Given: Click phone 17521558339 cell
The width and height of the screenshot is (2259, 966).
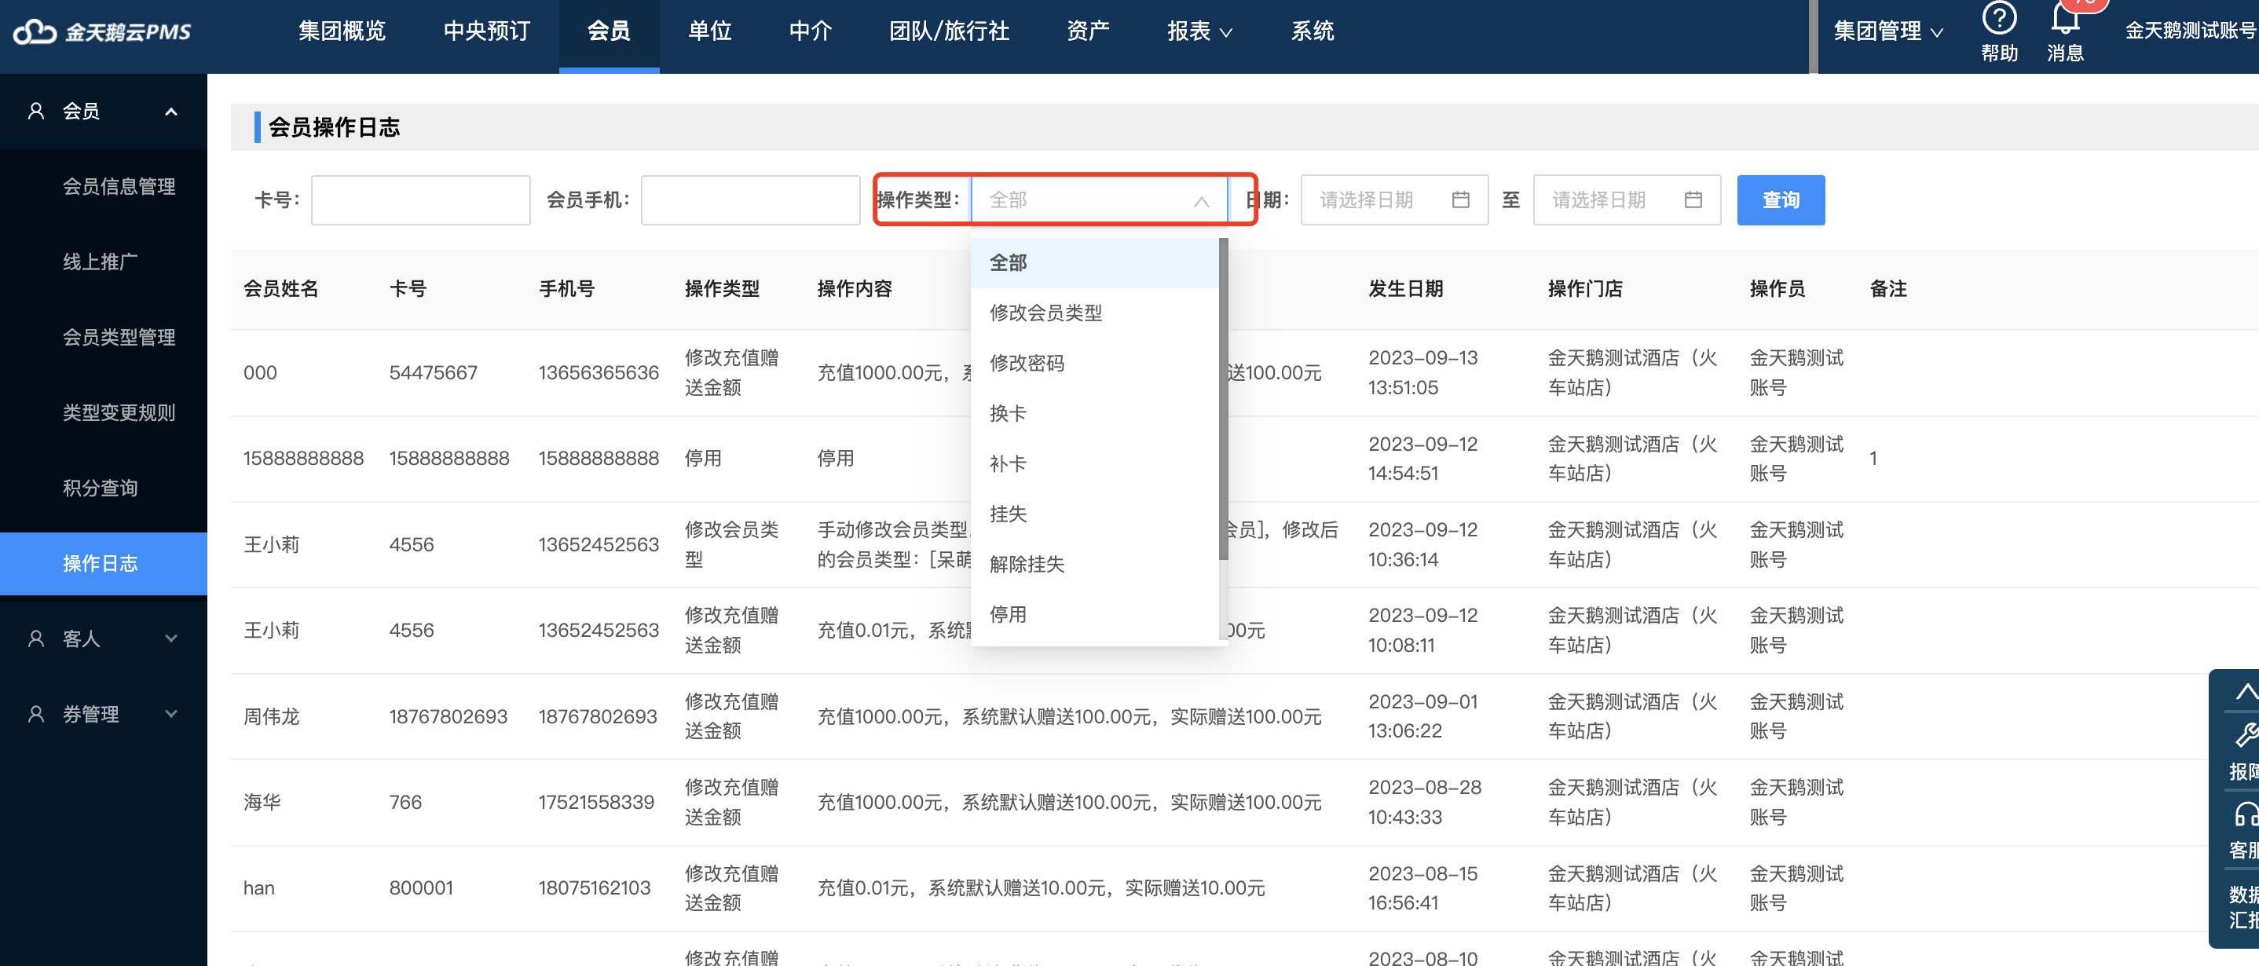Looking at the screenshot, I should 595,802.
